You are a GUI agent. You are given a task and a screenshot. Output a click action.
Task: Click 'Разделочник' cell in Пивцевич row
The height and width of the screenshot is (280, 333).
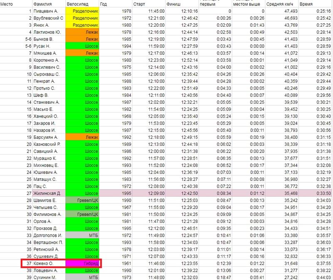[82, 11]
